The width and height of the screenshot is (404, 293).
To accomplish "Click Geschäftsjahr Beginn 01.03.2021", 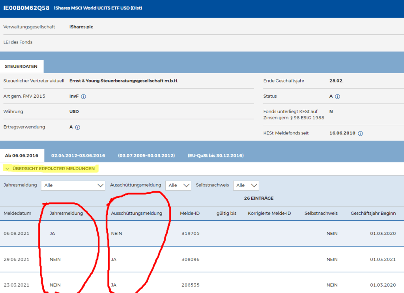I will click(x=383, y=259).
